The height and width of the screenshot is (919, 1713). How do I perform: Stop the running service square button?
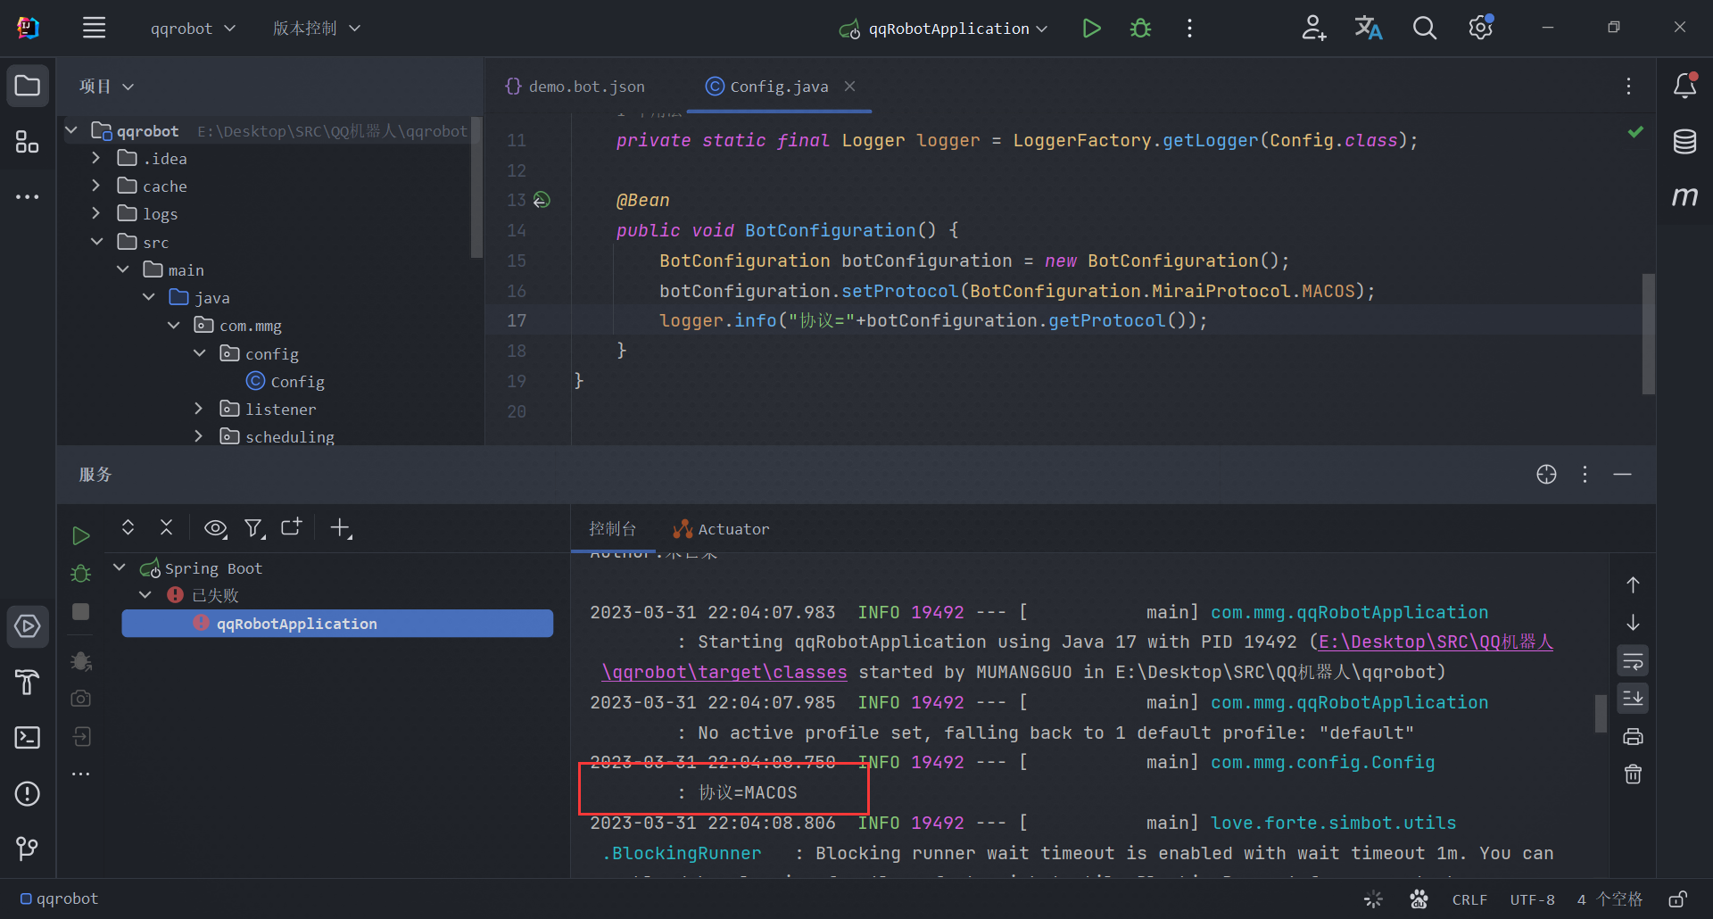(80, 611)
